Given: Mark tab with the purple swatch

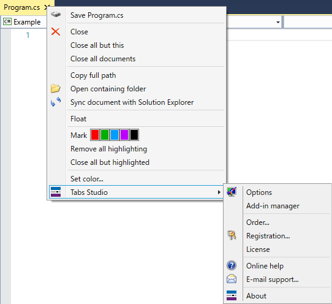Looking at the screenshot, I should pyautogui.click(x=124, y=135).
